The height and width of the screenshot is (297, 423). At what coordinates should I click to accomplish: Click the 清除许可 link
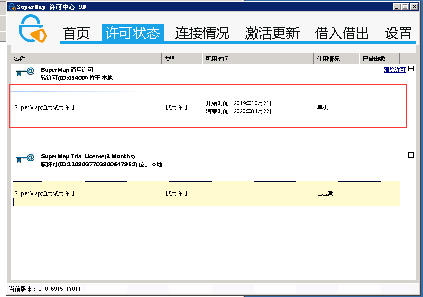pos(394,70)
